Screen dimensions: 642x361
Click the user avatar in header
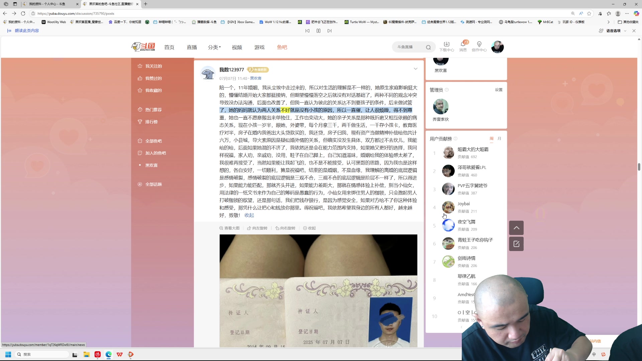click(x=498, y=47)
